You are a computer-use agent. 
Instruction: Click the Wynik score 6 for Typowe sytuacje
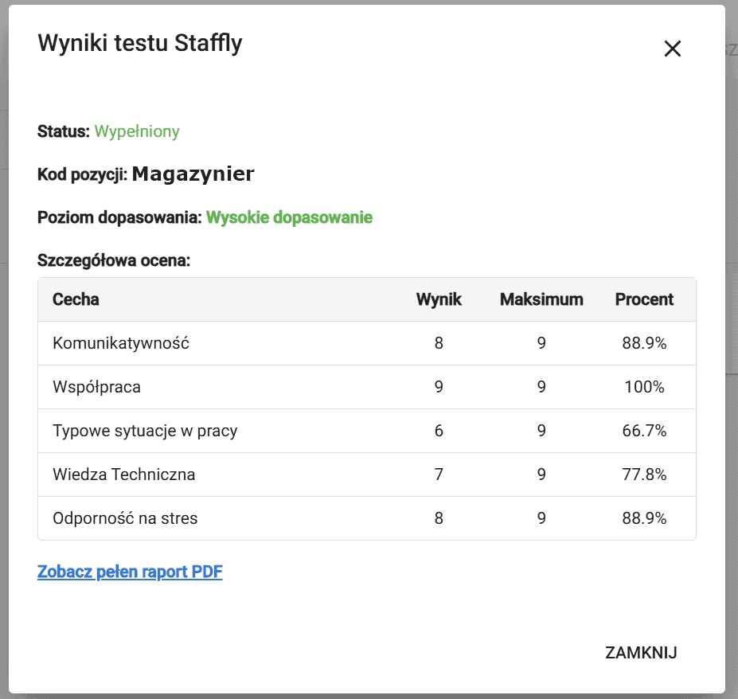(x=439, y=431)
